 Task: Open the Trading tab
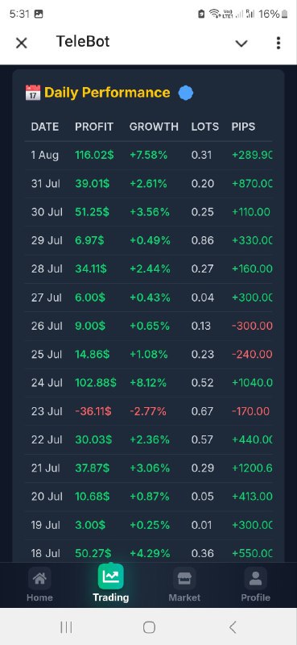tap(110, 583)
